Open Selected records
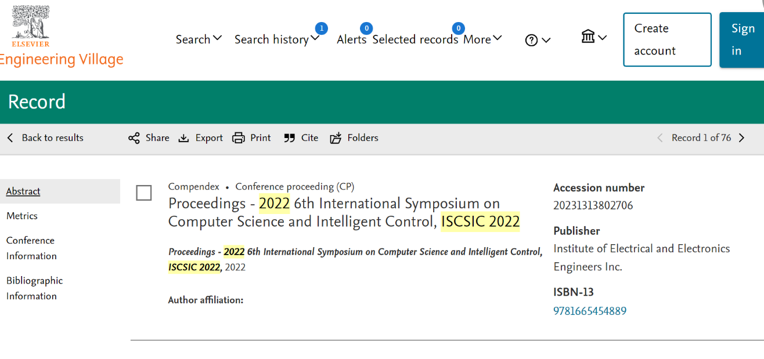Screen dimensions: 764x359 click(415, 39)
